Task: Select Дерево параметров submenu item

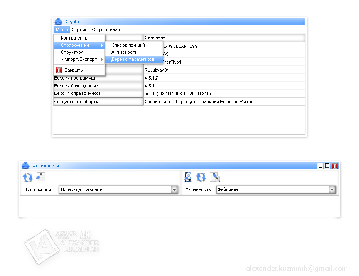Action: (134, 60)
